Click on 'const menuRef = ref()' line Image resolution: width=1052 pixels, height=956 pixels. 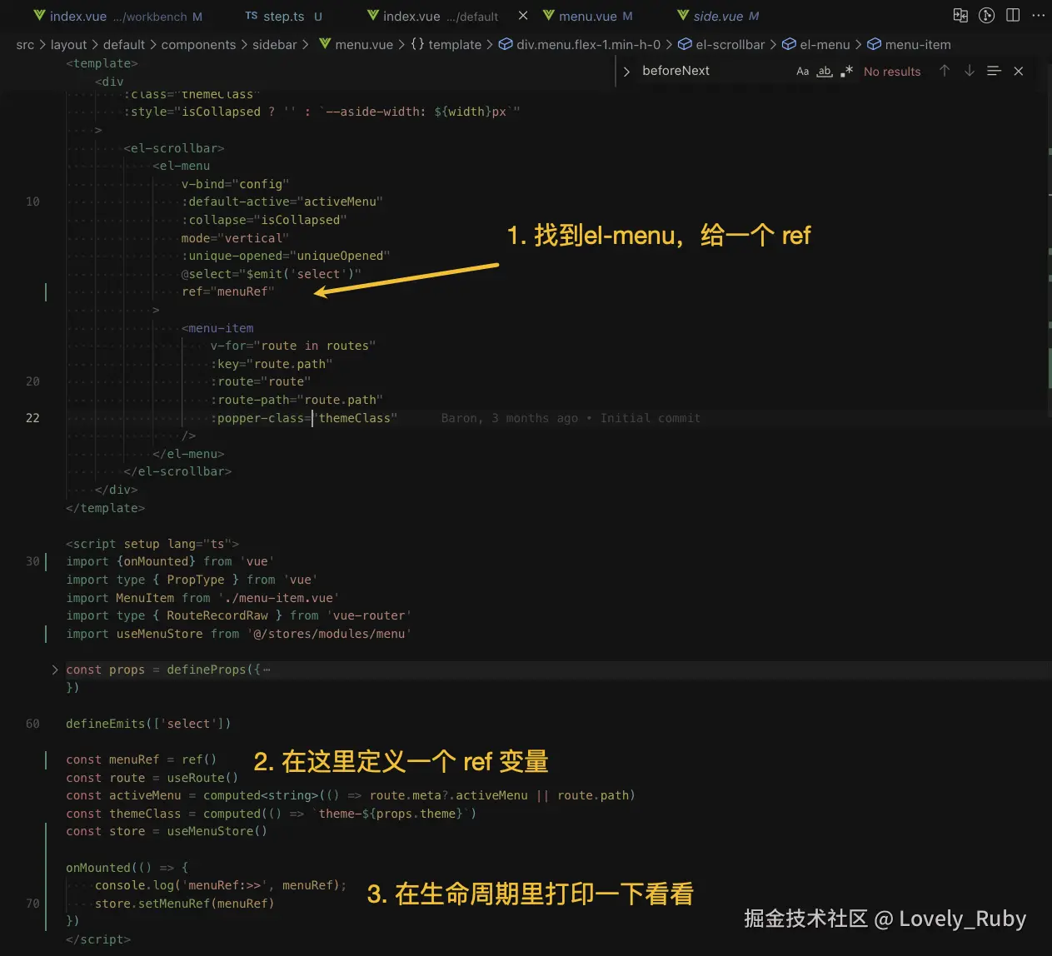click(141, 759)
